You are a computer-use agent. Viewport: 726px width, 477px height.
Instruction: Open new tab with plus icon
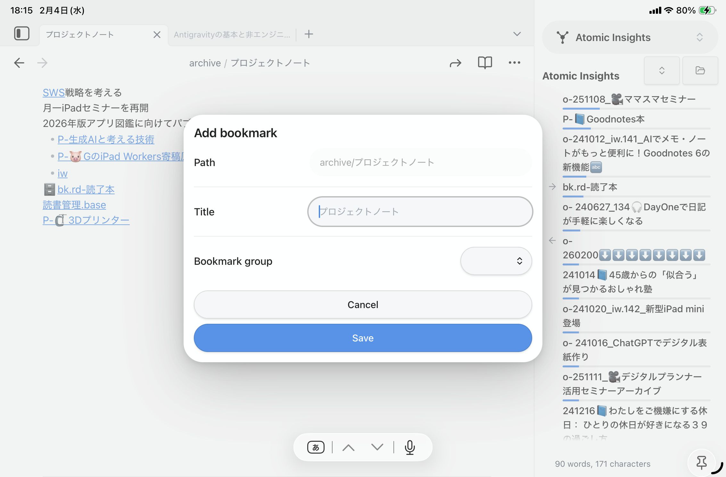[309, 34]
